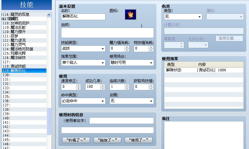Screen dimensions: 249x149
Task: Decrease 获取特技值 with the down arrow
Action: pos(151,88)
